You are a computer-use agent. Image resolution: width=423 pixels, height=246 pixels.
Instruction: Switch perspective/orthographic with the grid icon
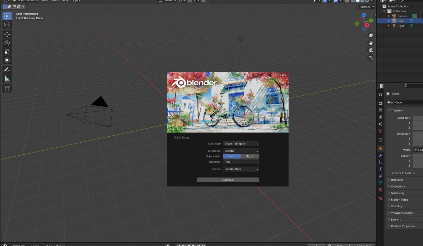point(370,58)
